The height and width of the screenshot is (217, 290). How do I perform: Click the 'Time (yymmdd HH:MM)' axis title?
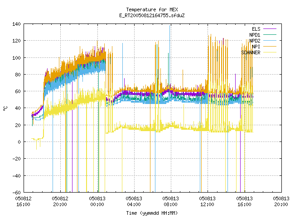152,213
